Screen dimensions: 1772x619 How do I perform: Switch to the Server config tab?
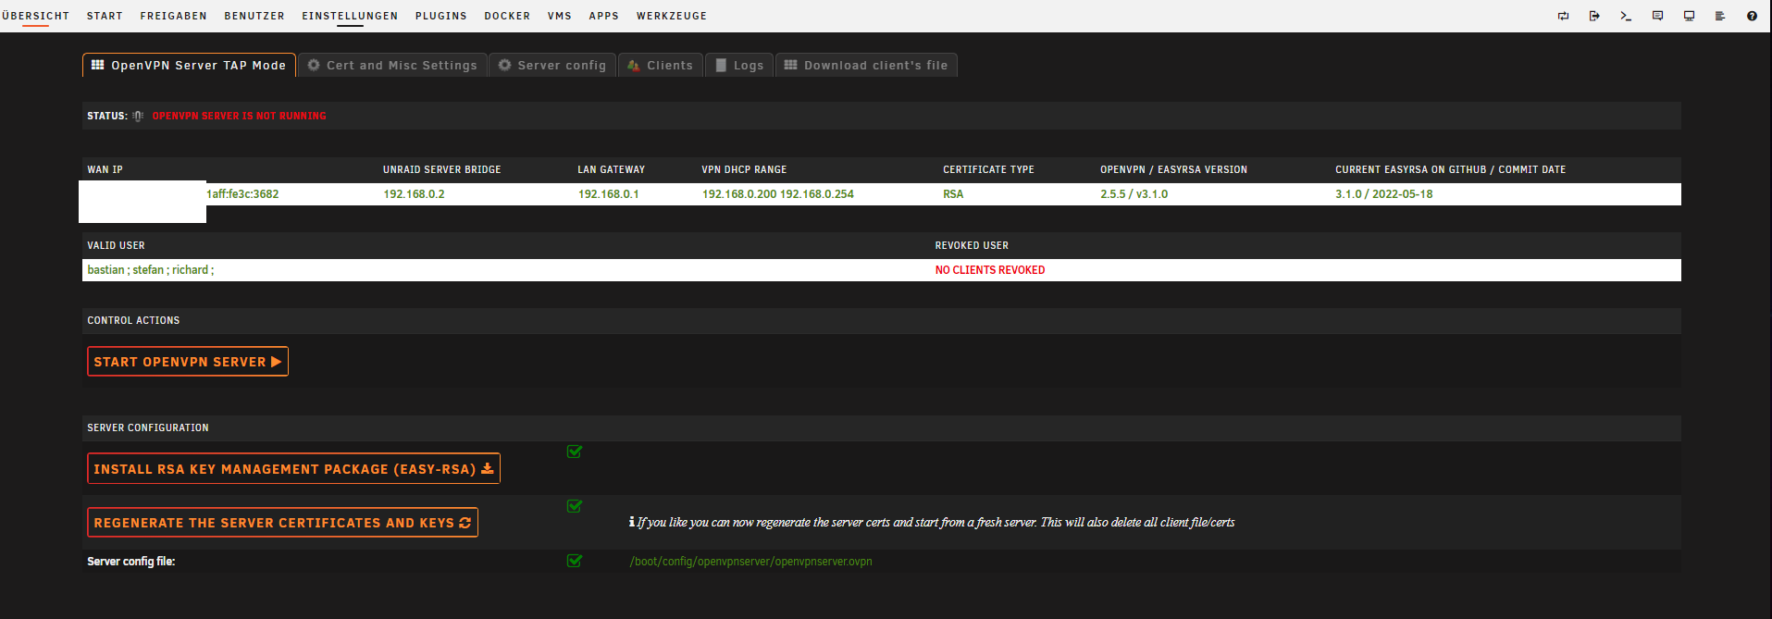(x=552, y=65)
